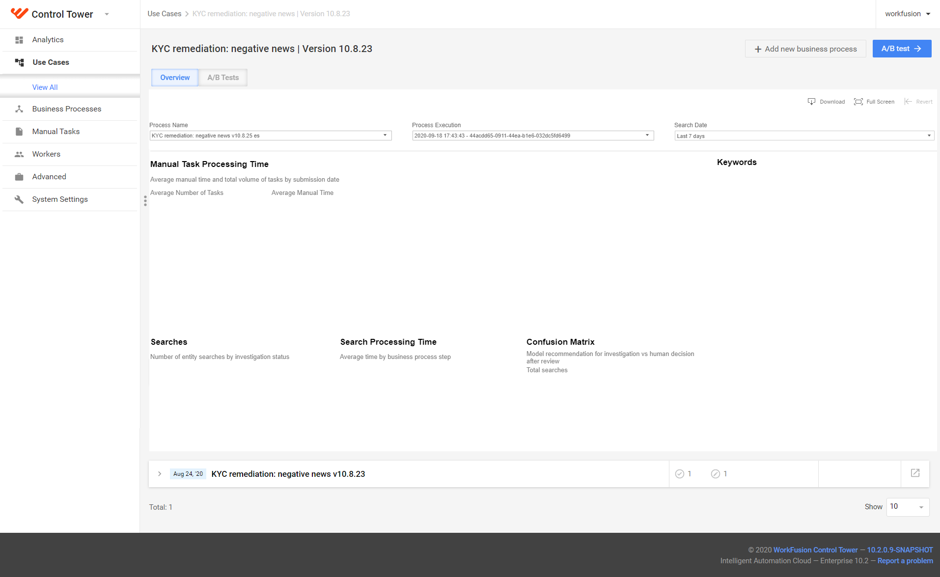Open the Show 10 per page dropdown
Screen dimensions: 940x577
908,507
